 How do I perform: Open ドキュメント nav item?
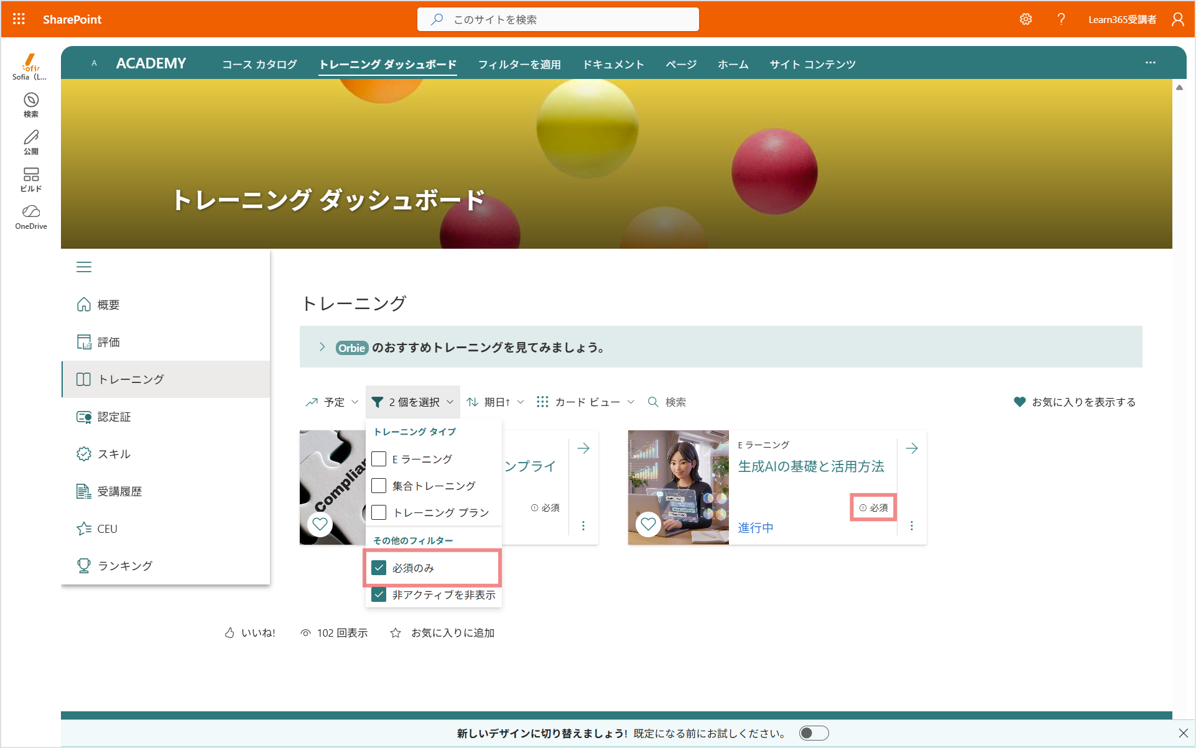point(613,64)
